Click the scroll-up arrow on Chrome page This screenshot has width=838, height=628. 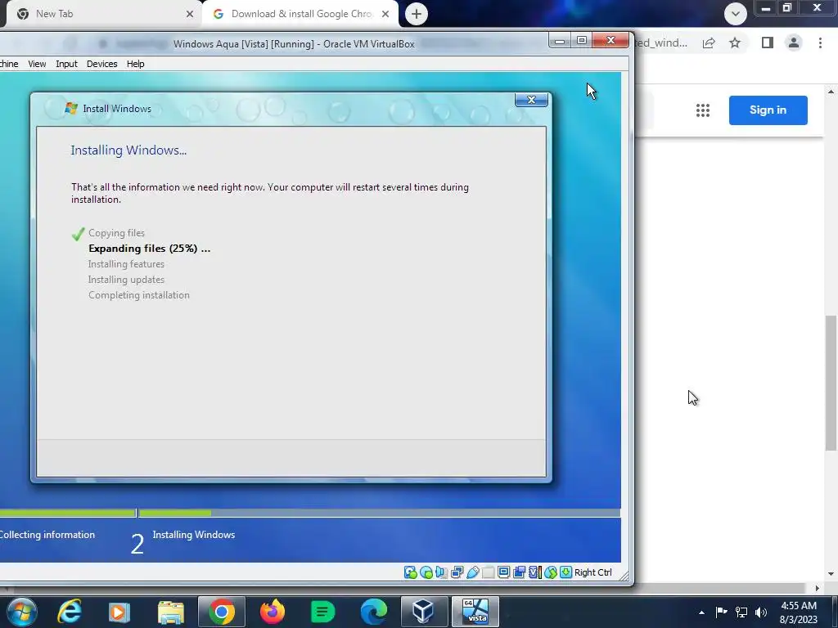point(831,92)
